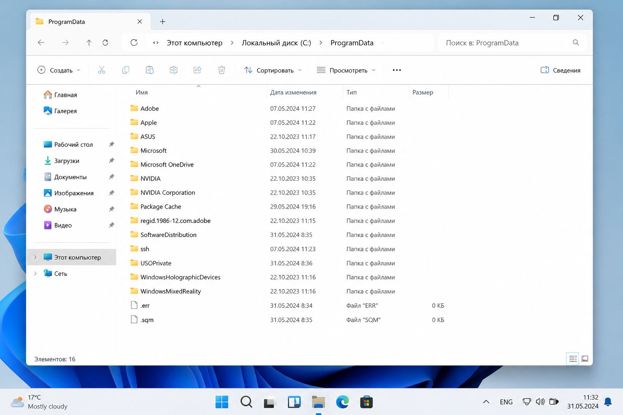Open Task View on the taskbar
The height and width of the screenshot is (415, 623).
(270, 402)
